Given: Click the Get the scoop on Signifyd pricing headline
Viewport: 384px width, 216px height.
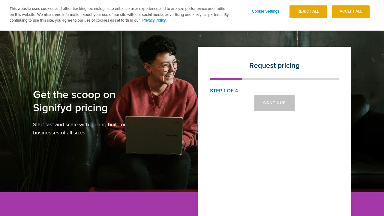Looking at the screenshot, I should pyautogui.click(x=74, y=101).
